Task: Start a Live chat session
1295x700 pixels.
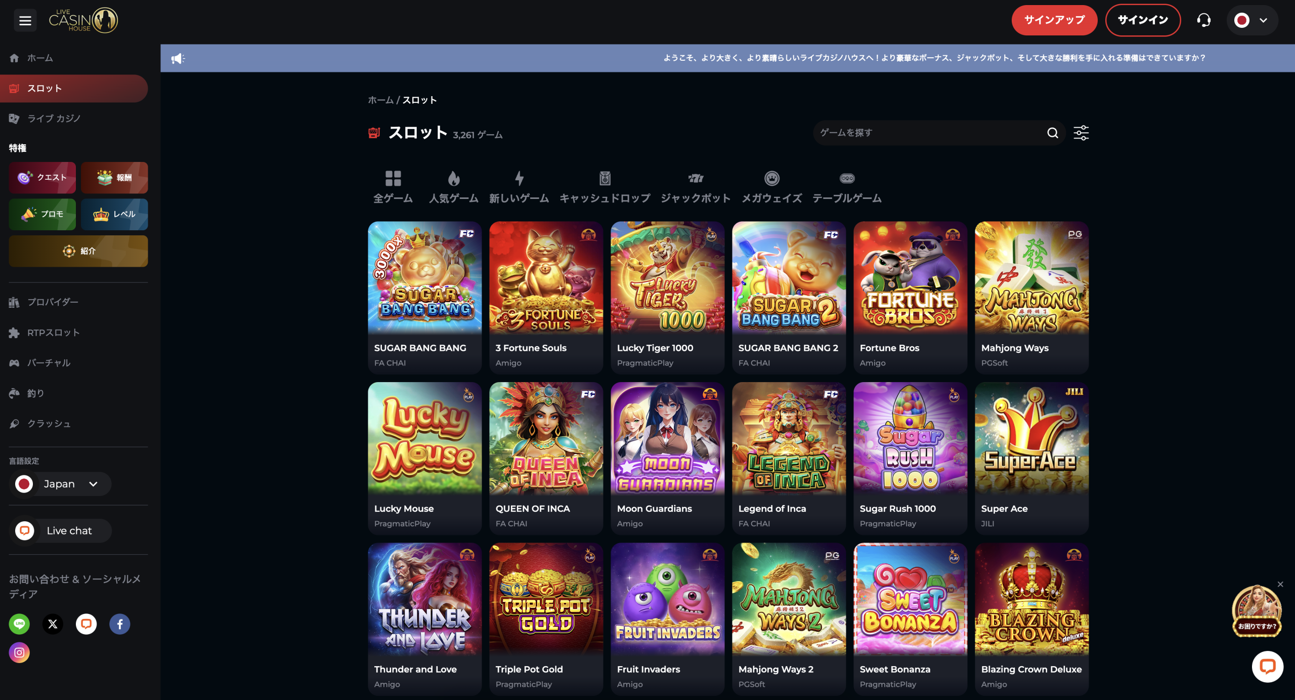Action: (60, 530)
